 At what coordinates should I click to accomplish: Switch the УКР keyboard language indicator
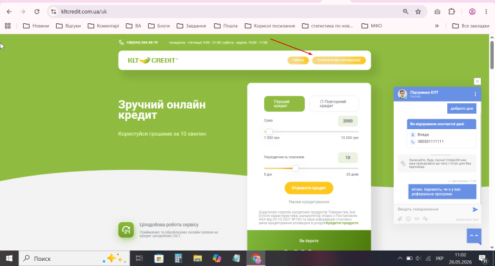(440, 258)
